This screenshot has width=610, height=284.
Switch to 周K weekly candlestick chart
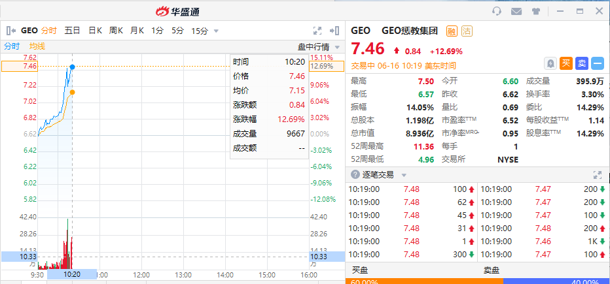pyautogui.click(x=116, y=31)
